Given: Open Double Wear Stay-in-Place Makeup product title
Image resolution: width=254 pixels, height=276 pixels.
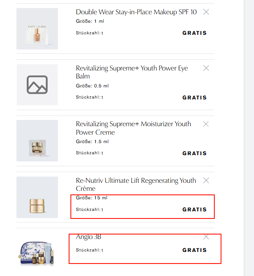Looking at the screenshot, I should point(136,12).
